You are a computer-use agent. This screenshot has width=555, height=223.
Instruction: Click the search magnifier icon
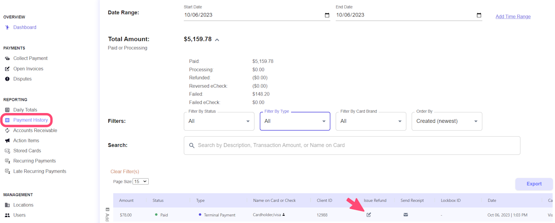192,145
